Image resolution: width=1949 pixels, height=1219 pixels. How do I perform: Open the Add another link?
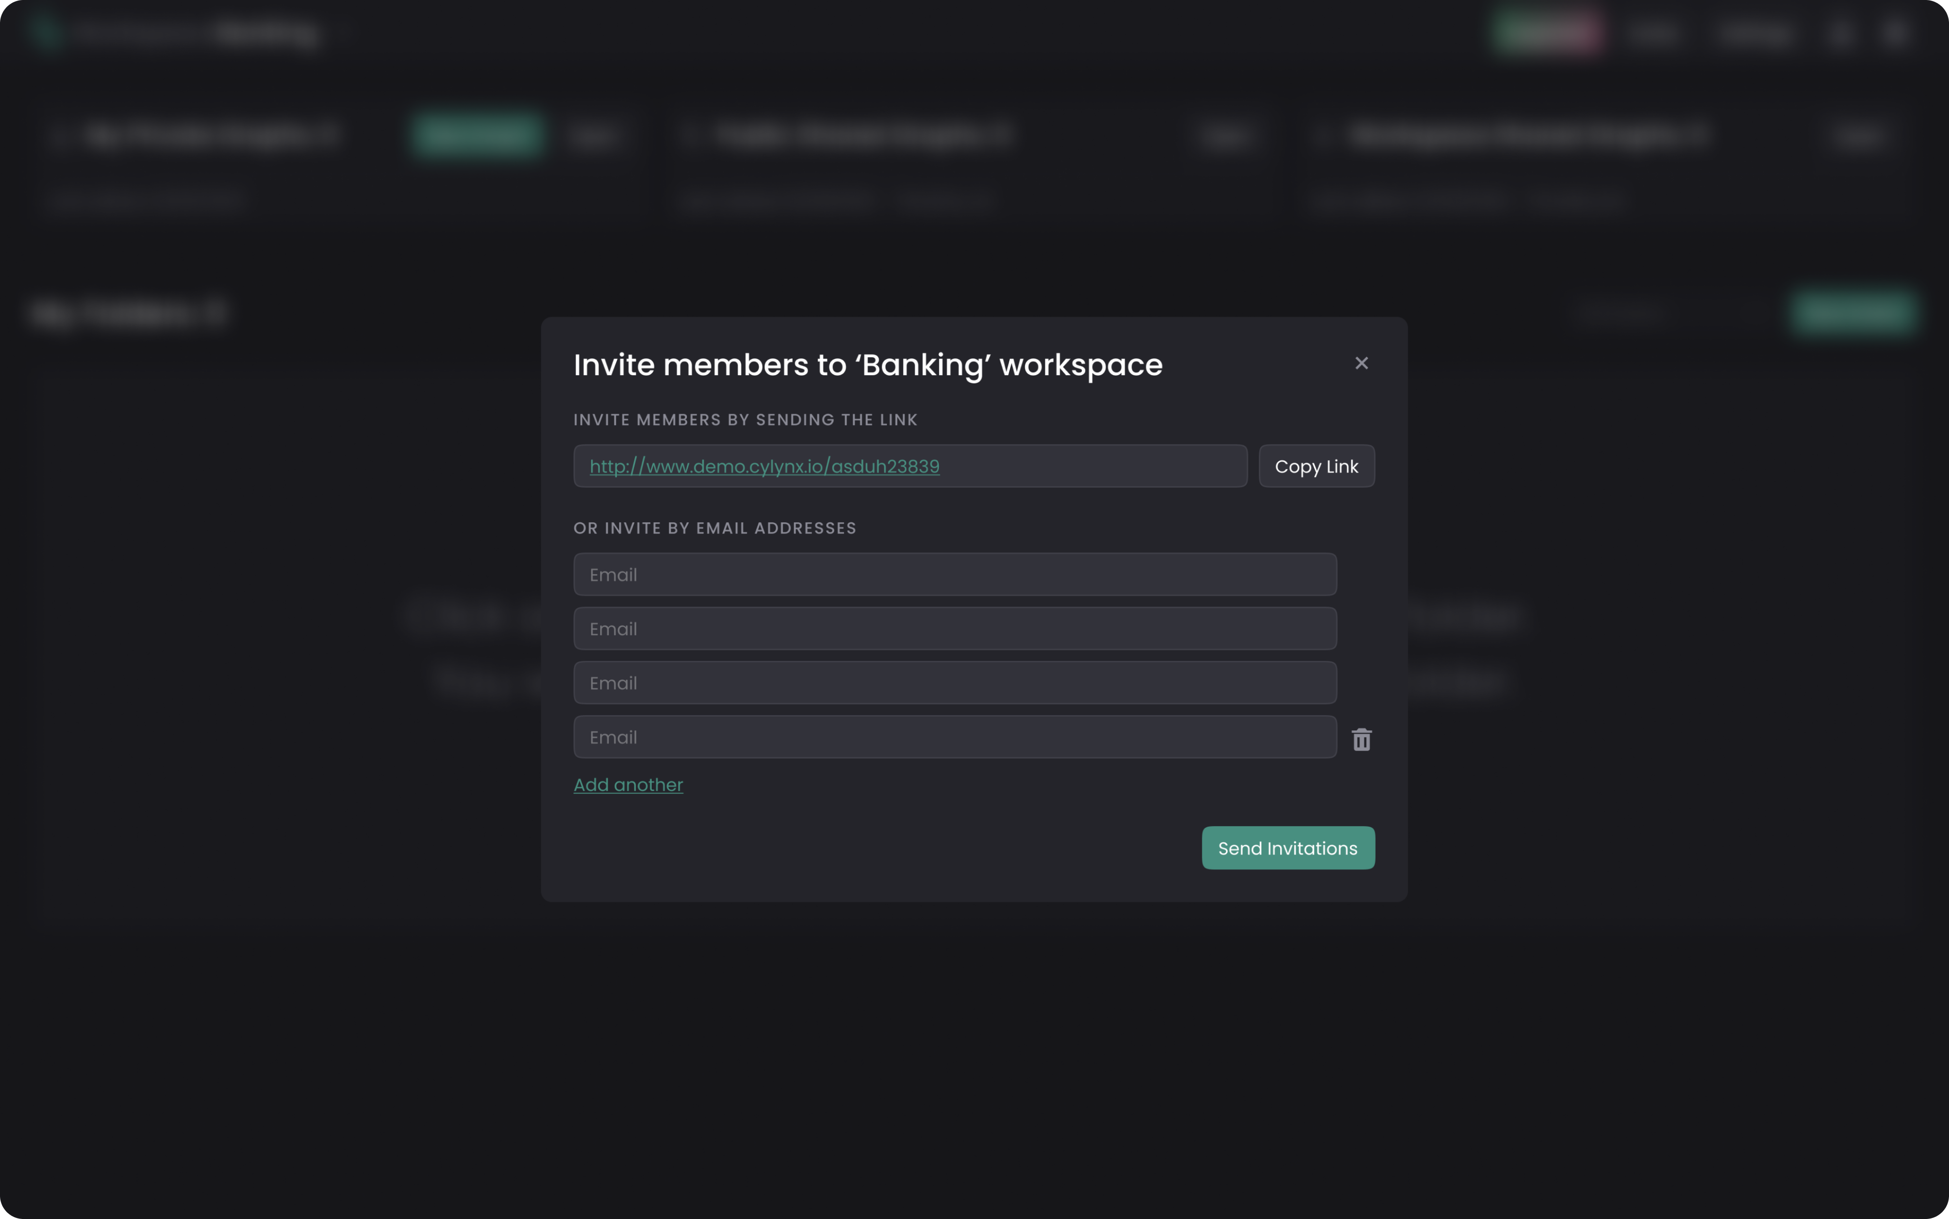click(628, 785)
